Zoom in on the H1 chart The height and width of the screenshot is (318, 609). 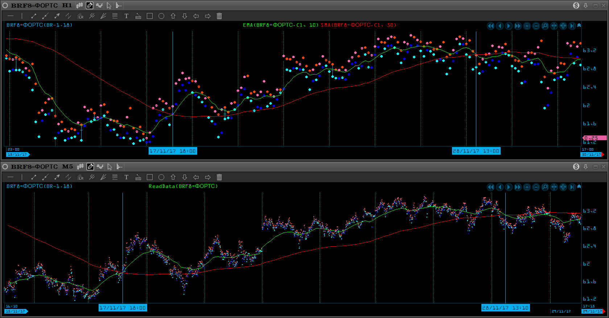click(x=527, y=26)
